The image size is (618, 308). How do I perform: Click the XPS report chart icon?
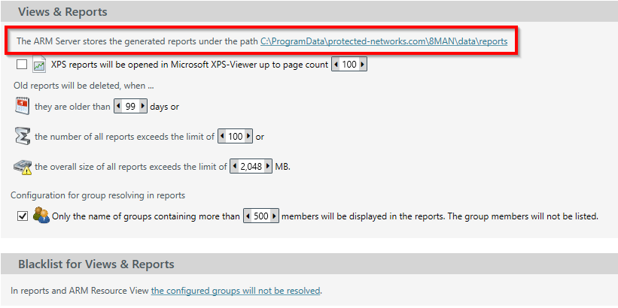(x=39, y=65)
